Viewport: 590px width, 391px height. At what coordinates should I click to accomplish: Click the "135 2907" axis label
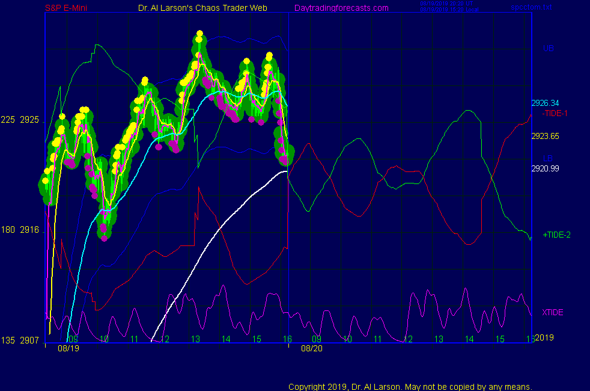[20, 340]
